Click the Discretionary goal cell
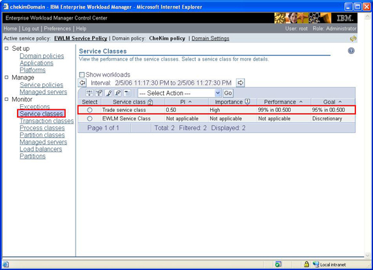The image size is (373, 270). pyautogui.click(x=327, y=118)
